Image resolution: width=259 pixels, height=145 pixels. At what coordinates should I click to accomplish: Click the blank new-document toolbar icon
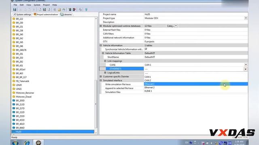tap(40, 10)
